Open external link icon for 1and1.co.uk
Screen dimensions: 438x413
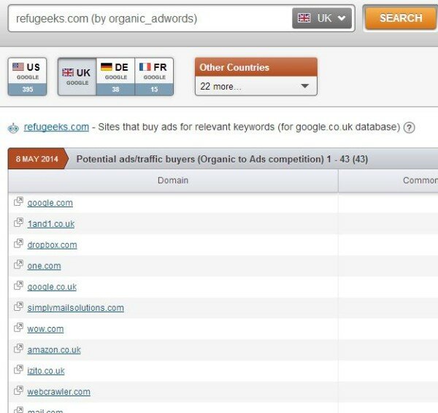click(18, 223)
